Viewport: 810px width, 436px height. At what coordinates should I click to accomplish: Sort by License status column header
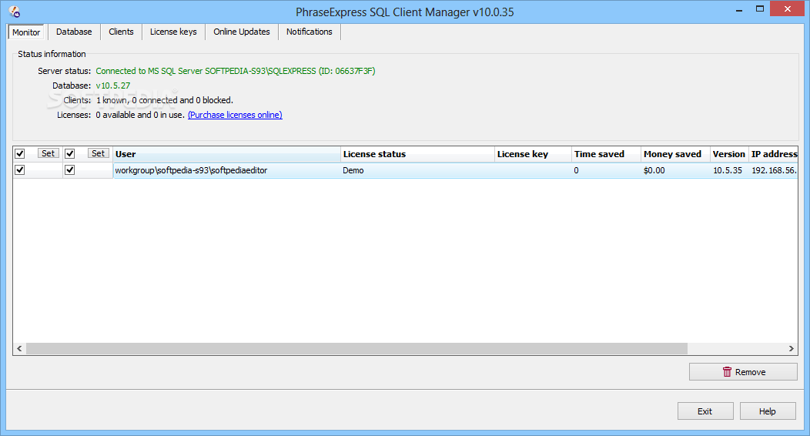tap(417, 154)
